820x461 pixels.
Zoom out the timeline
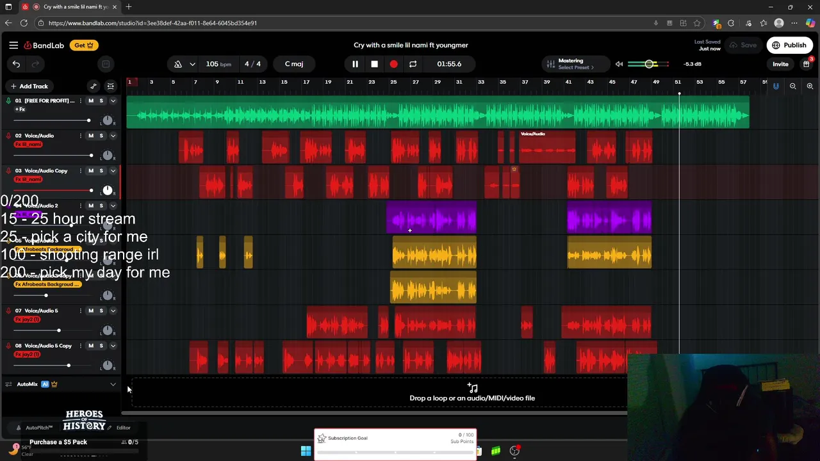point(793,86)
